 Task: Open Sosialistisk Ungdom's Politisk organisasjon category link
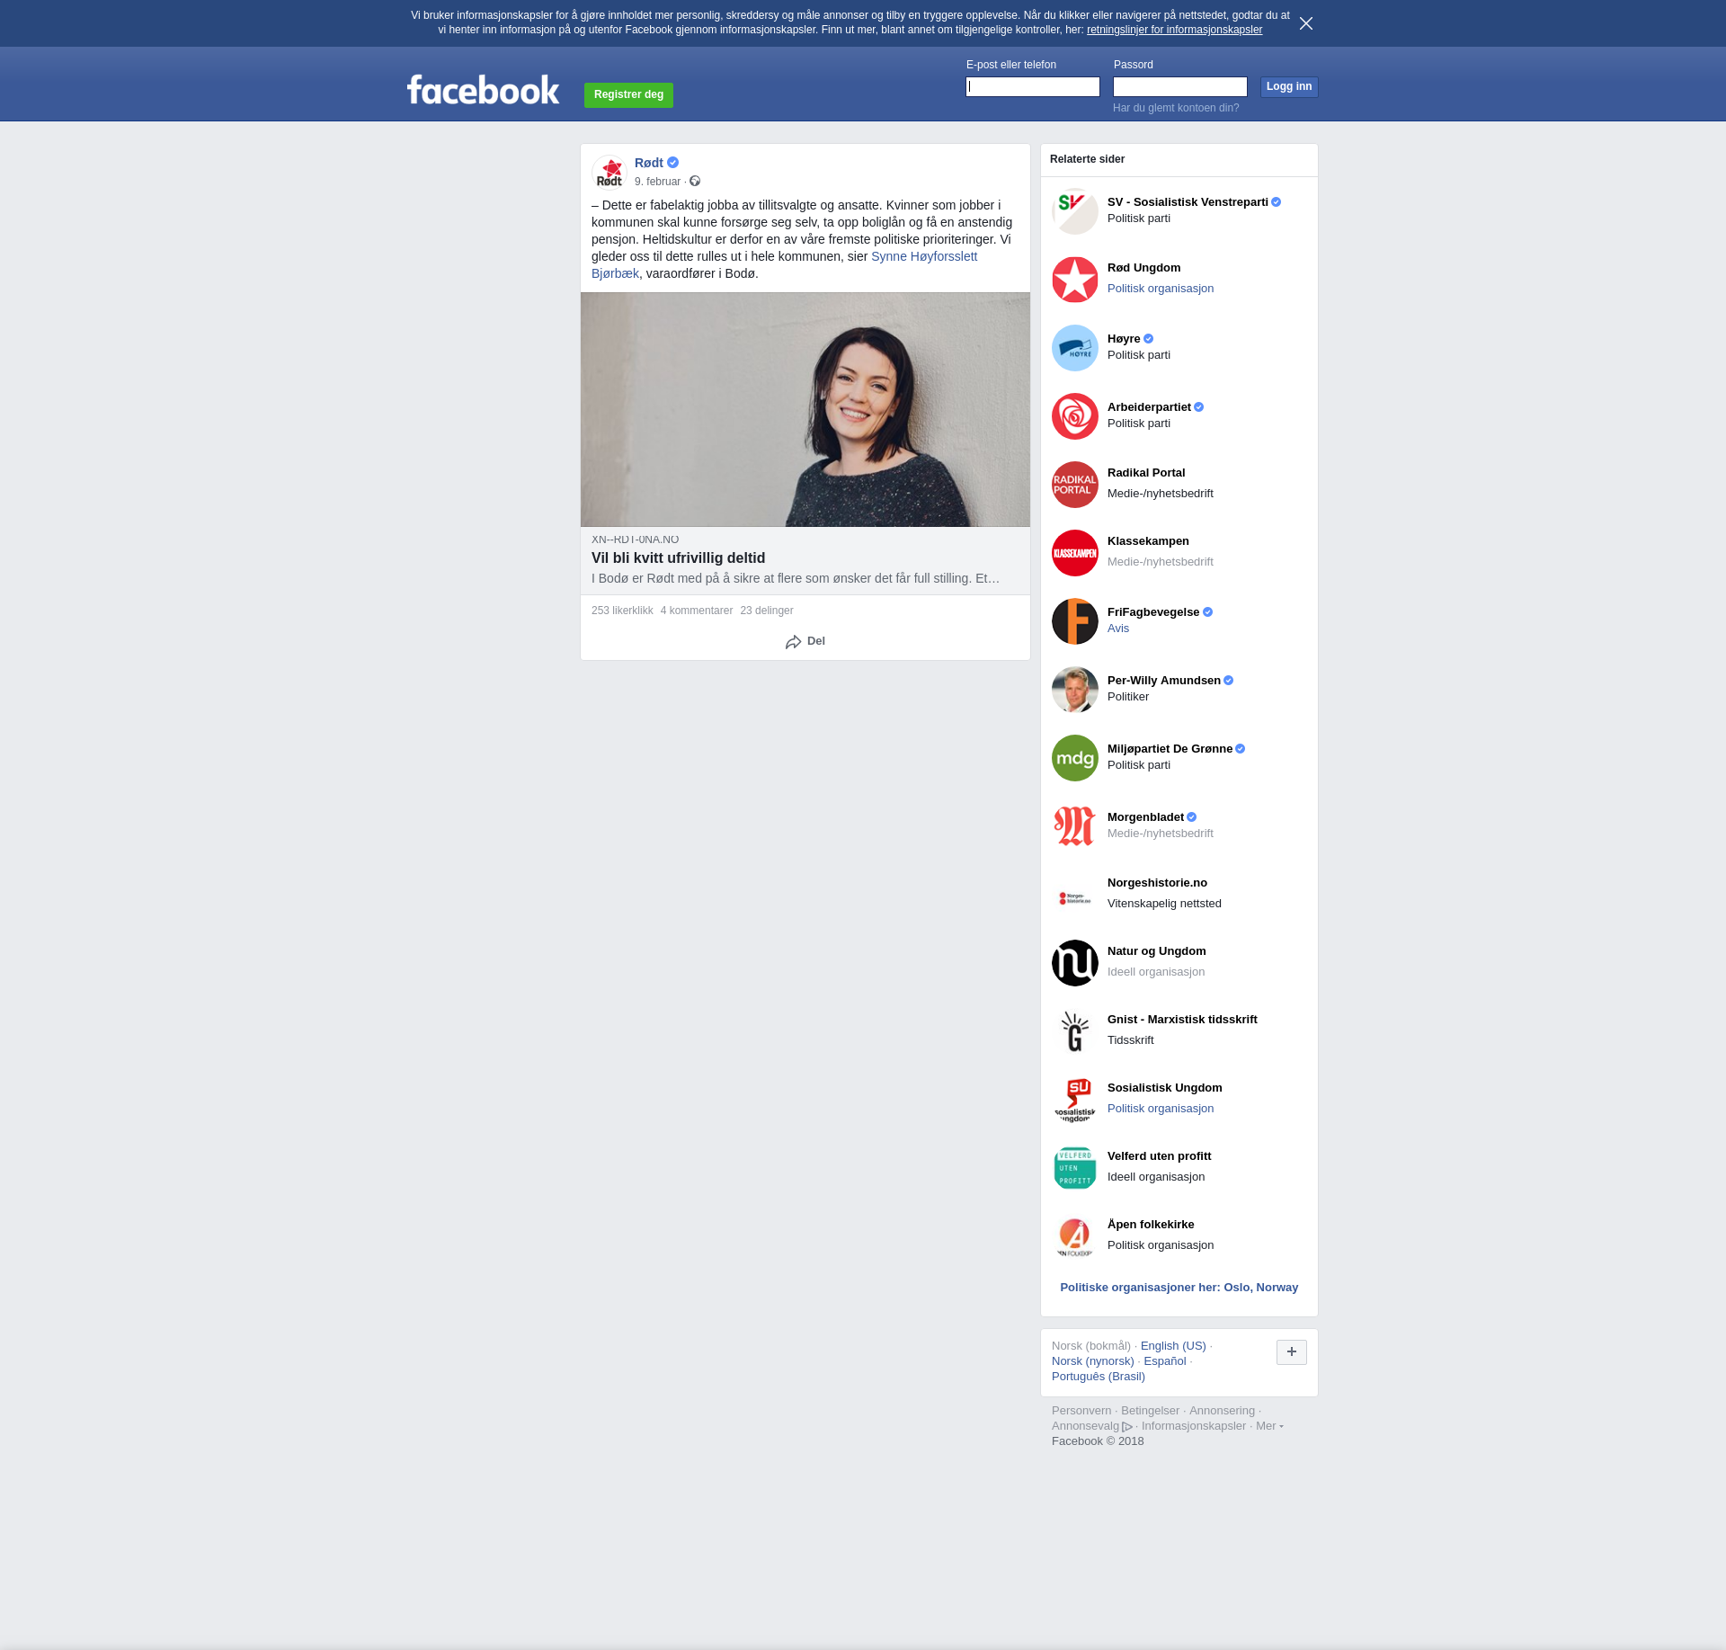pyautogui.click(x=1161, y=1109)
